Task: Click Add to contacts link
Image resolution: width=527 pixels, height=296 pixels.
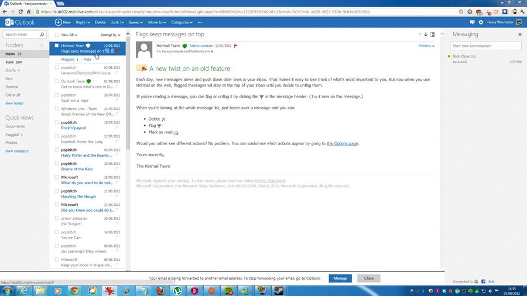Action: click(x=201, y=46)
